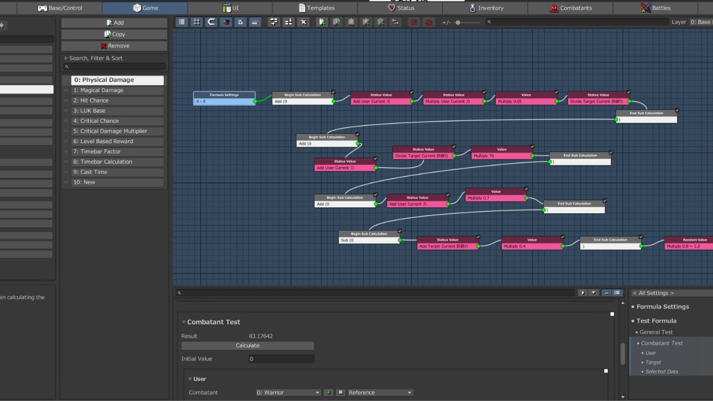Viewport: 713px width, 401px height.
Task: Click the first list-view icon in node toolbar
Action: (x=182, y=22)
